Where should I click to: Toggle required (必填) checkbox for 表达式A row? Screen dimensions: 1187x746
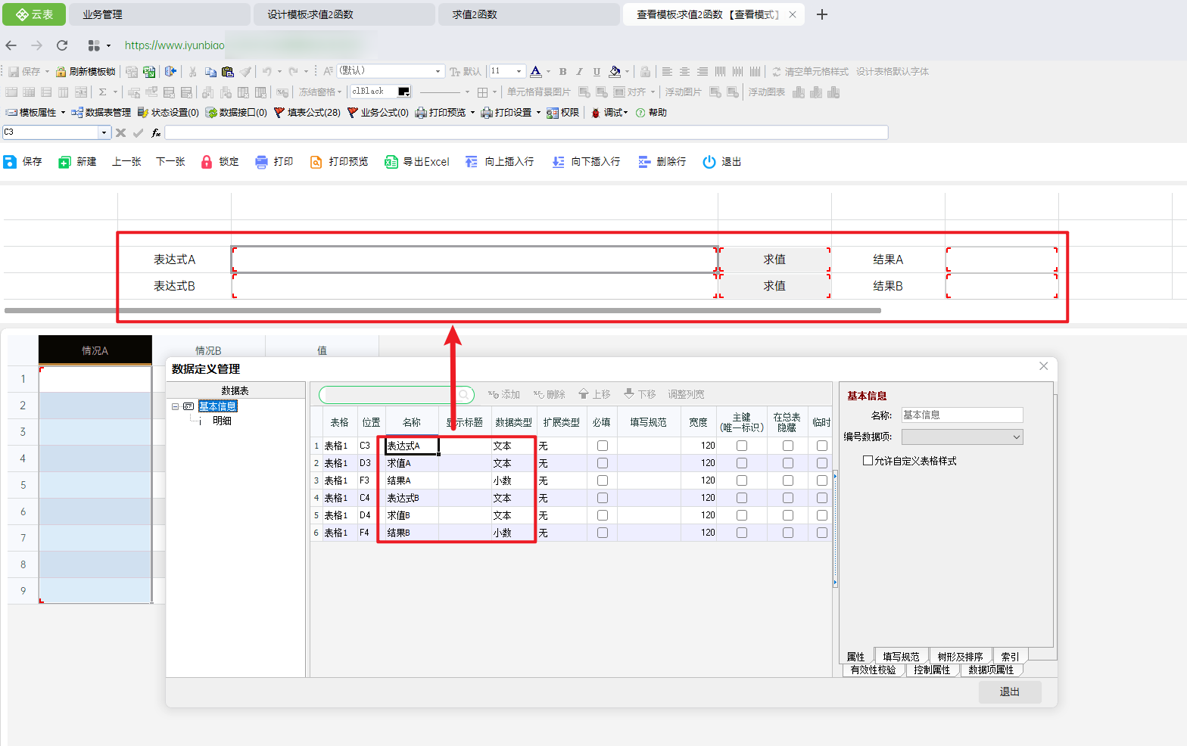[x=603, y=446]
